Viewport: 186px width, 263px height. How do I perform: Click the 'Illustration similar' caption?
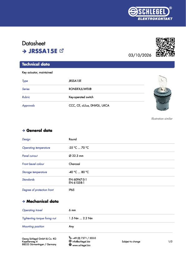[162, 119]
